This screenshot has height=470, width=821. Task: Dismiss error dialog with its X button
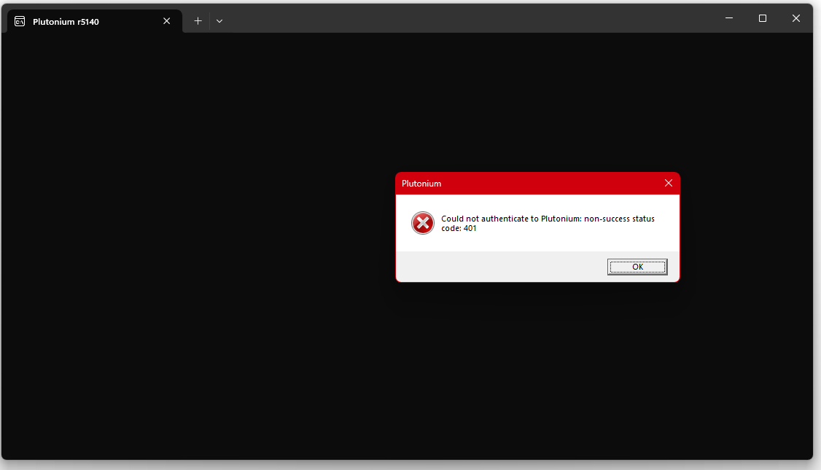pos(669,184)
